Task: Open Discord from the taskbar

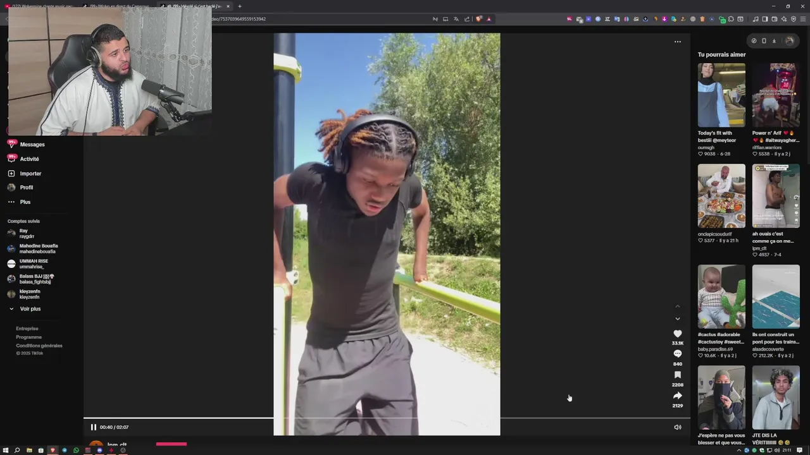Action: [x=99, y=450]
